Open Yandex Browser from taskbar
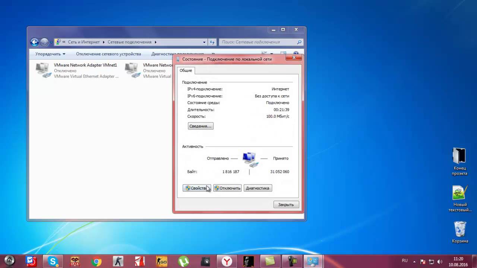Viewport: 477px width, 268px height. coord(227,261)
